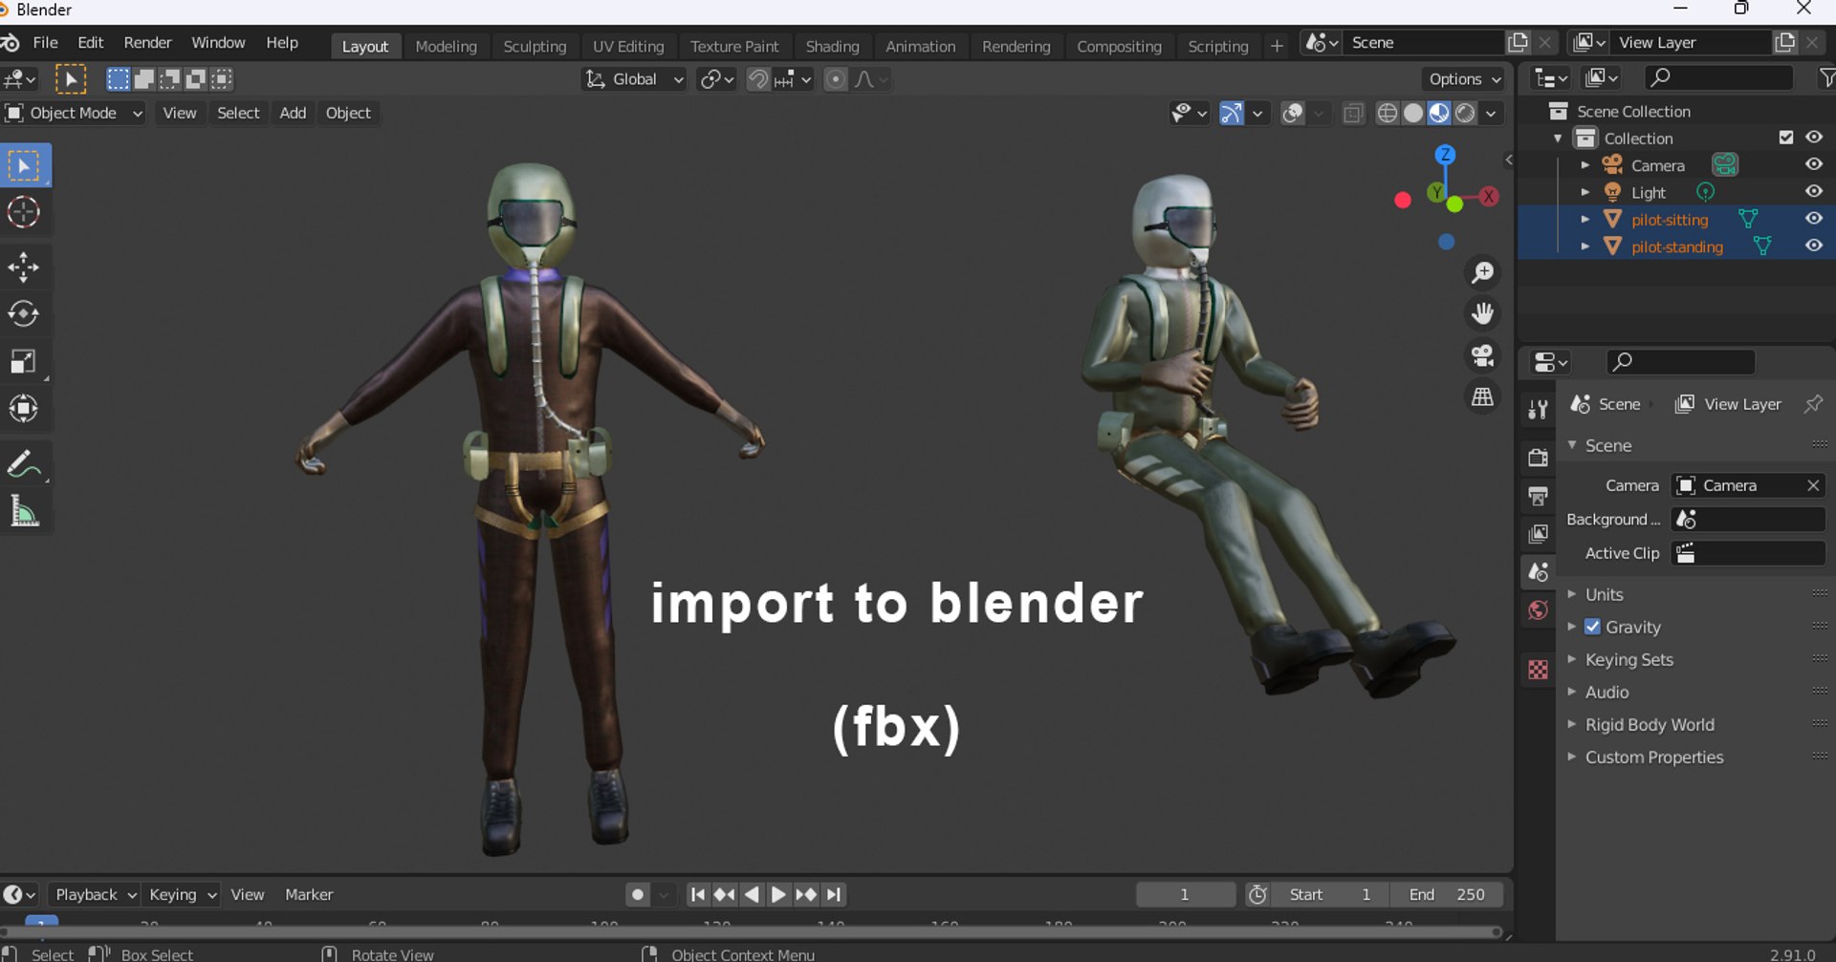Viewport: 1836px width, 962px height.
Task: Select the Measure tool
Action: [x=25, y=512]
